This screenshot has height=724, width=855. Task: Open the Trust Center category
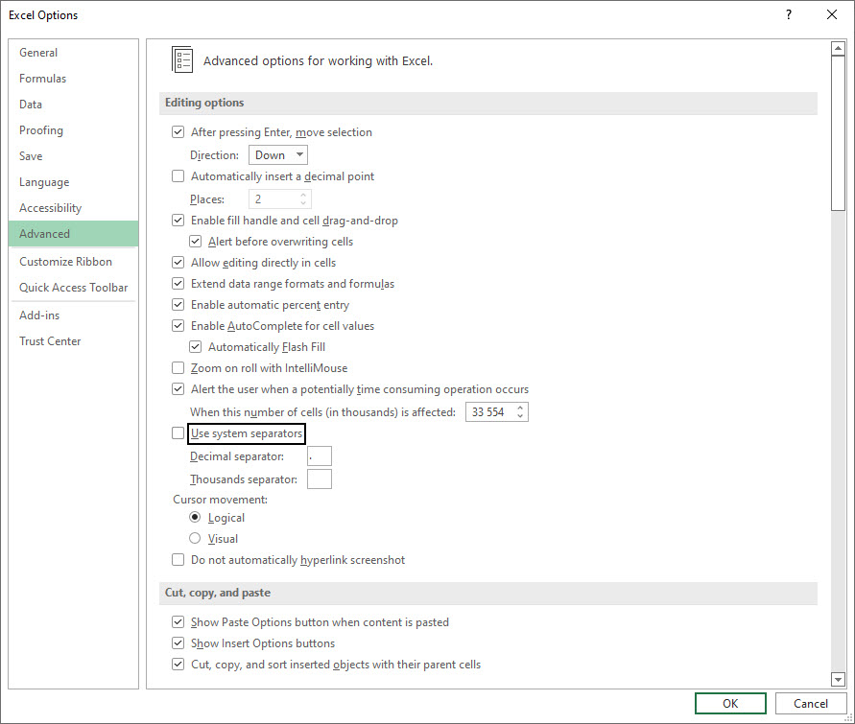(74, 341)
